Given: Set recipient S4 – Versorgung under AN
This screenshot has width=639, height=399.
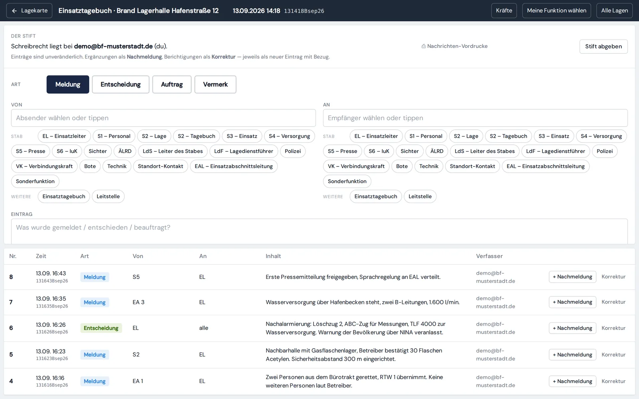Looking at the screenshot, I should [x=601, y=136].
